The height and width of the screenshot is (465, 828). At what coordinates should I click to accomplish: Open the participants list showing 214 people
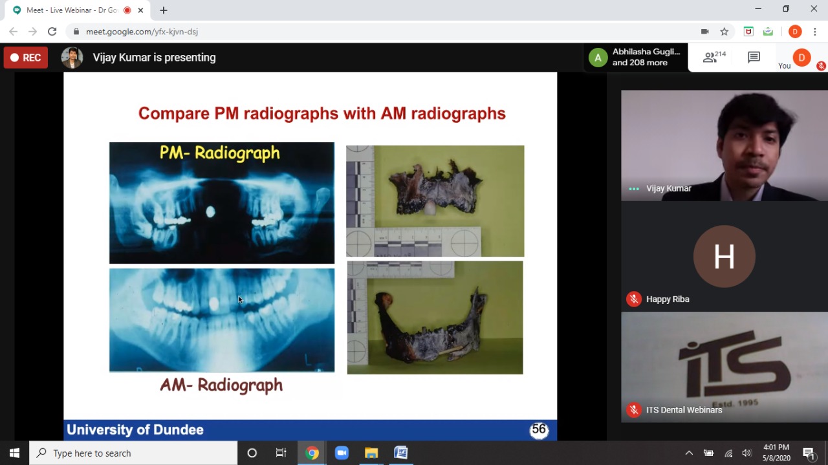(714, 58)
